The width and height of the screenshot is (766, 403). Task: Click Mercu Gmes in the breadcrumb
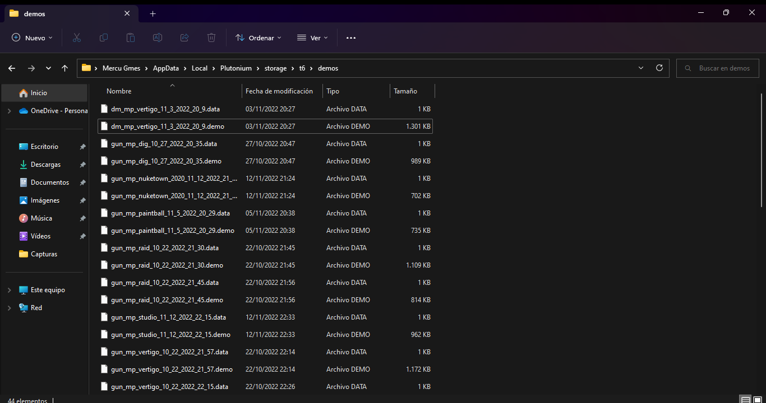(121, 68)
